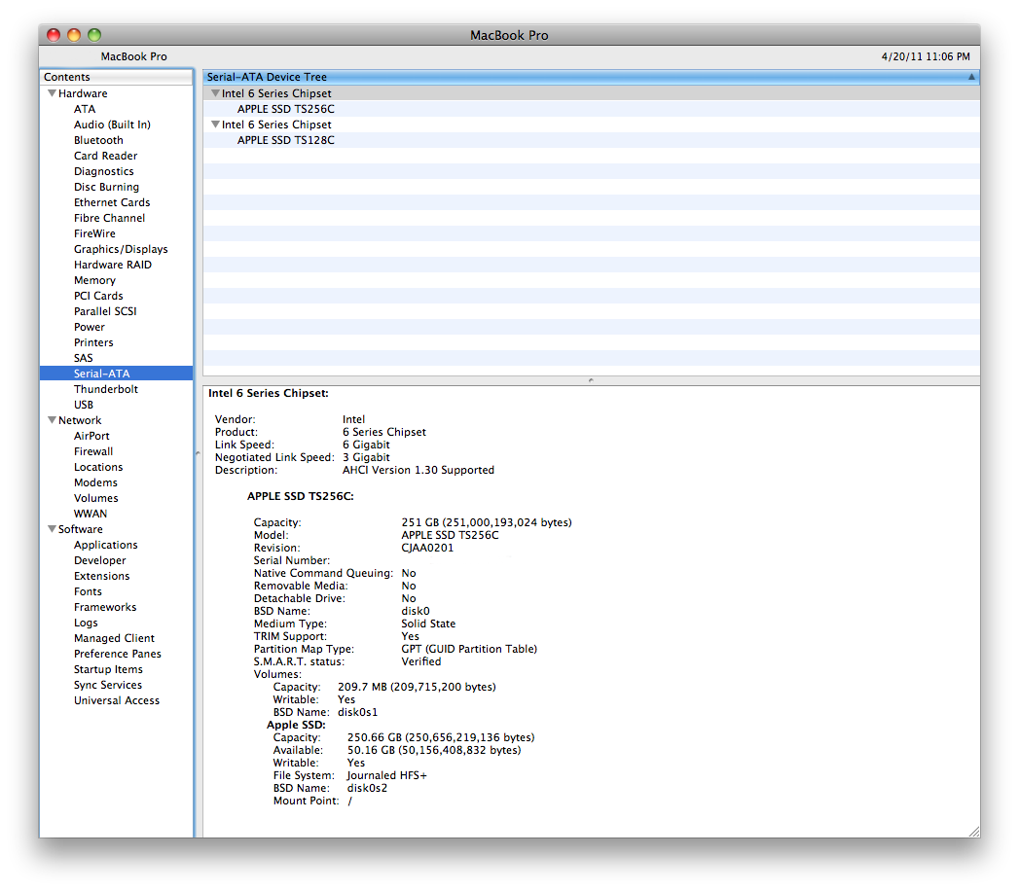Select APPLE SSD TS128C device row

(591, 140)
